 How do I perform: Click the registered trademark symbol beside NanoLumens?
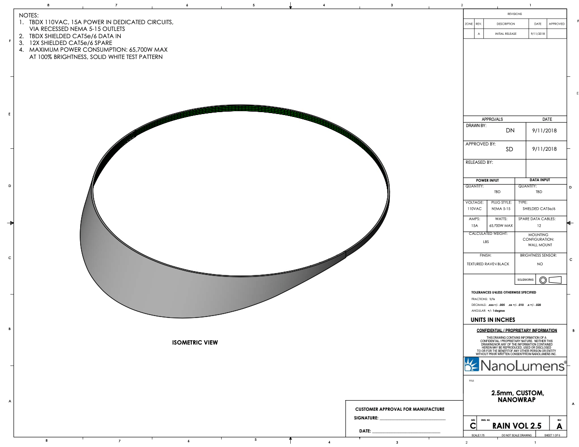(565, 361)
